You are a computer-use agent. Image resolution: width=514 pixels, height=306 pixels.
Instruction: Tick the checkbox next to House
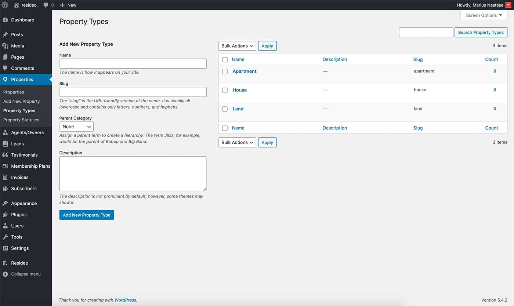pyautogui.click(x=225, y=90)
